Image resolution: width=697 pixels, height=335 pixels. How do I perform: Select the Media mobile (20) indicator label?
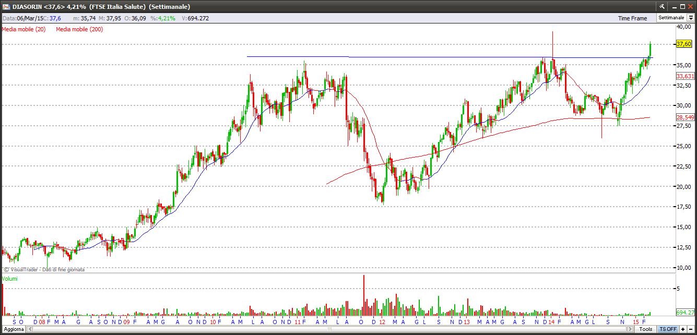23,29
